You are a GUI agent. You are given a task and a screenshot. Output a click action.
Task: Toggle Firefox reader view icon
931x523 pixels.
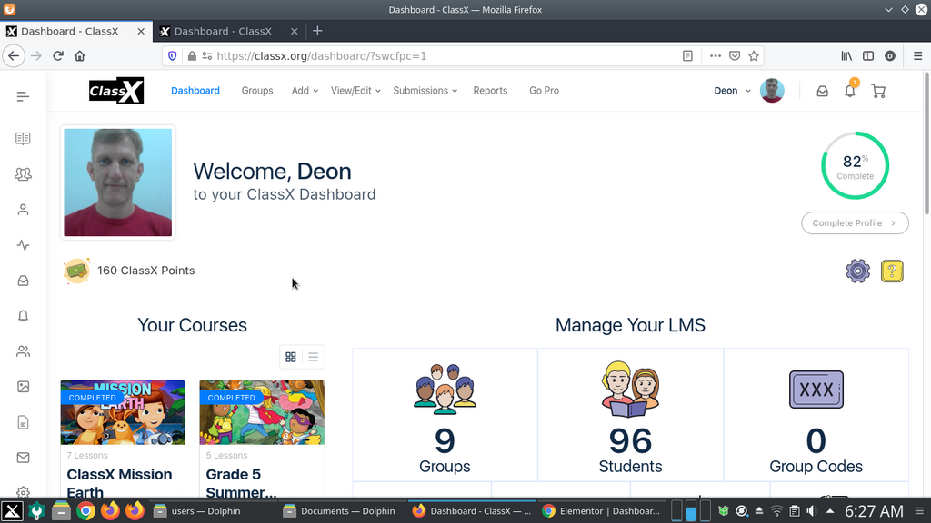pos(687,55)
